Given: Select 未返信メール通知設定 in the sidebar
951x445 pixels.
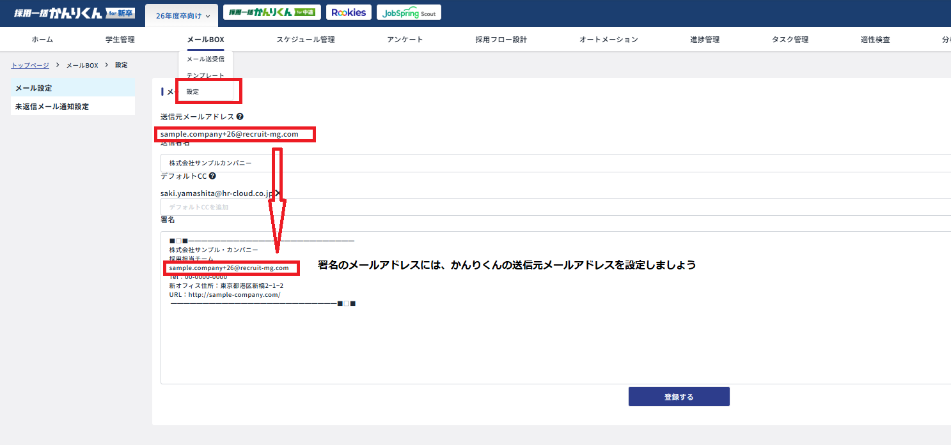Looking at the screenshot, I should [x=52, y=107].
